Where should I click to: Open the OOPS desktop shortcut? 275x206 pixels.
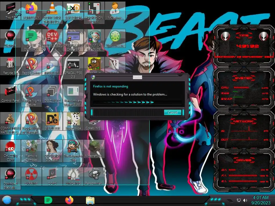pos(52,176)
